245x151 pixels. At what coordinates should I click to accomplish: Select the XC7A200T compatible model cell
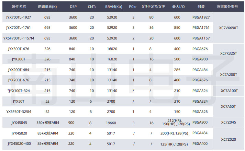tap(229, 74)
